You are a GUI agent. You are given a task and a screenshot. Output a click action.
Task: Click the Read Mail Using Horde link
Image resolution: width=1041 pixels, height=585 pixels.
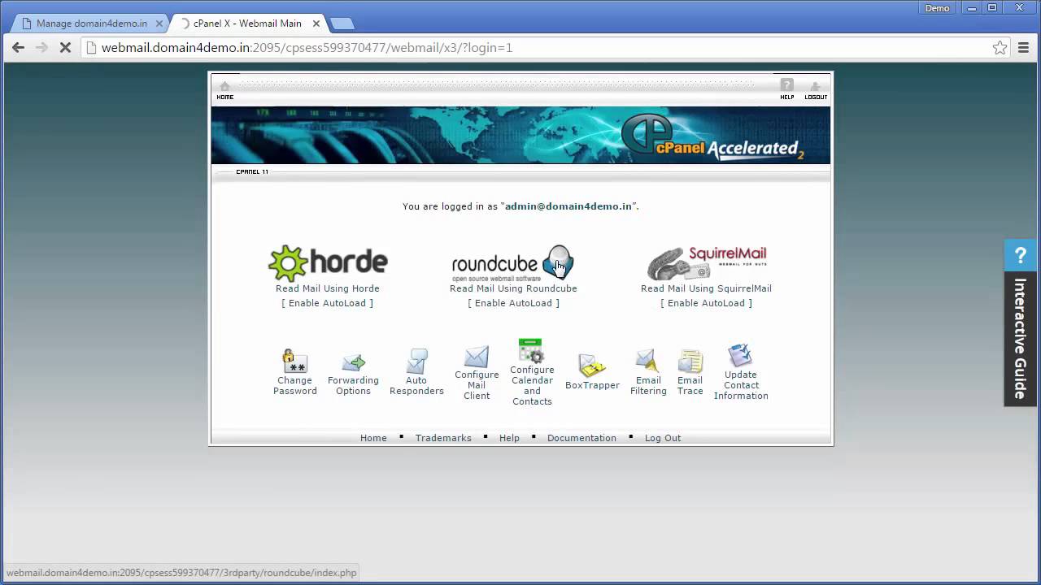click(328, 288)
